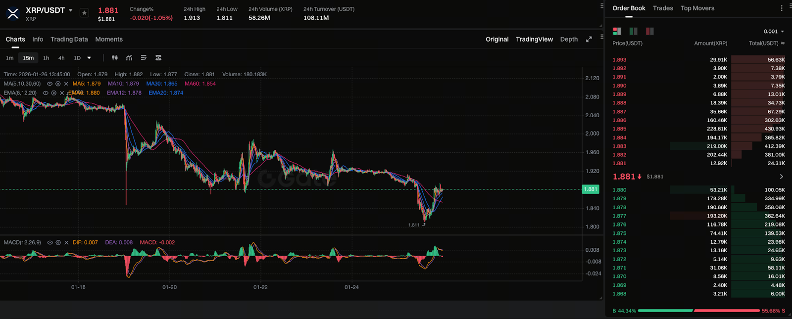Switch chart to TradingView mode
Screen dimensions: 792x319
pyautogui.click(x=534, y=39)
